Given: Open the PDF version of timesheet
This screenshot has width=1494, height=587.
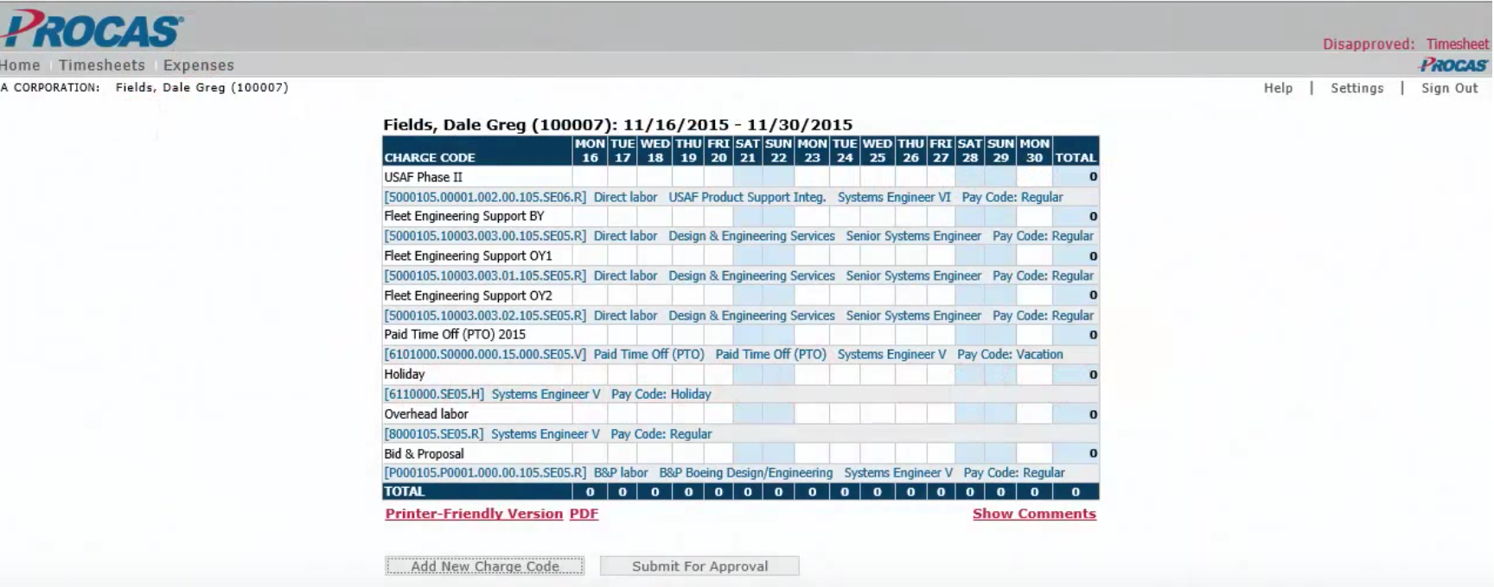Looking at the screenshot, I should (584, 514).
